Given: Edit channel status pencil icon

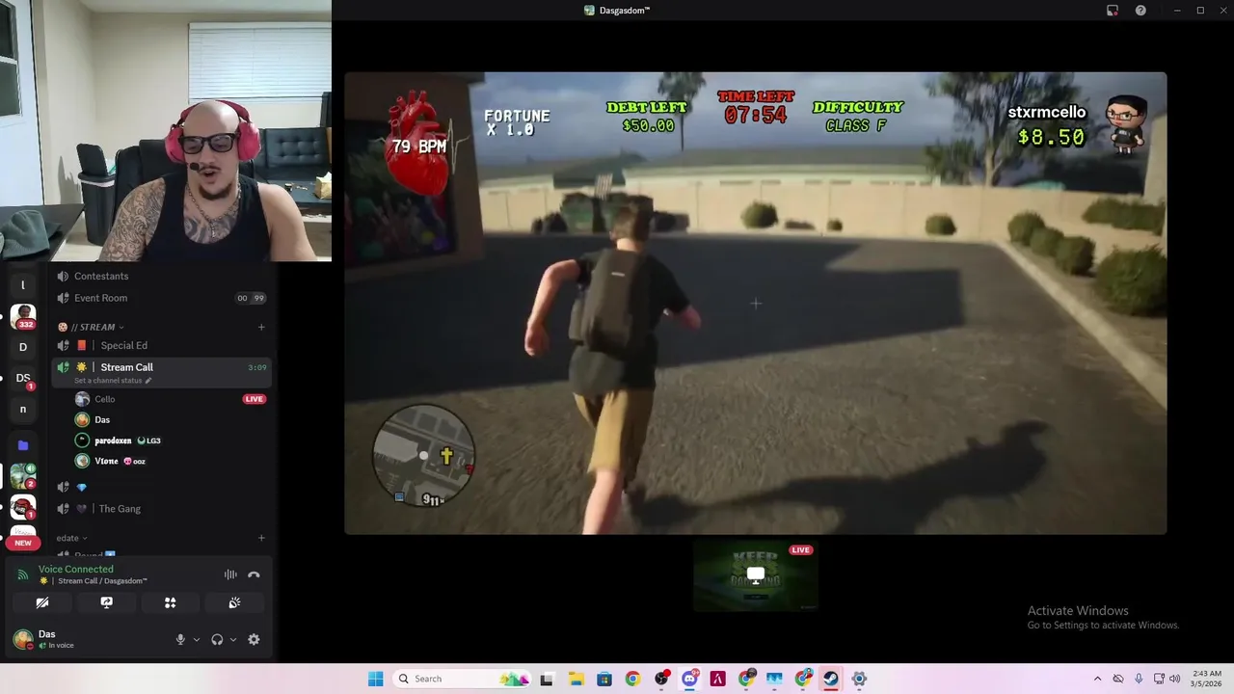Looking at the screenshot, I should [x=148, y=381].
